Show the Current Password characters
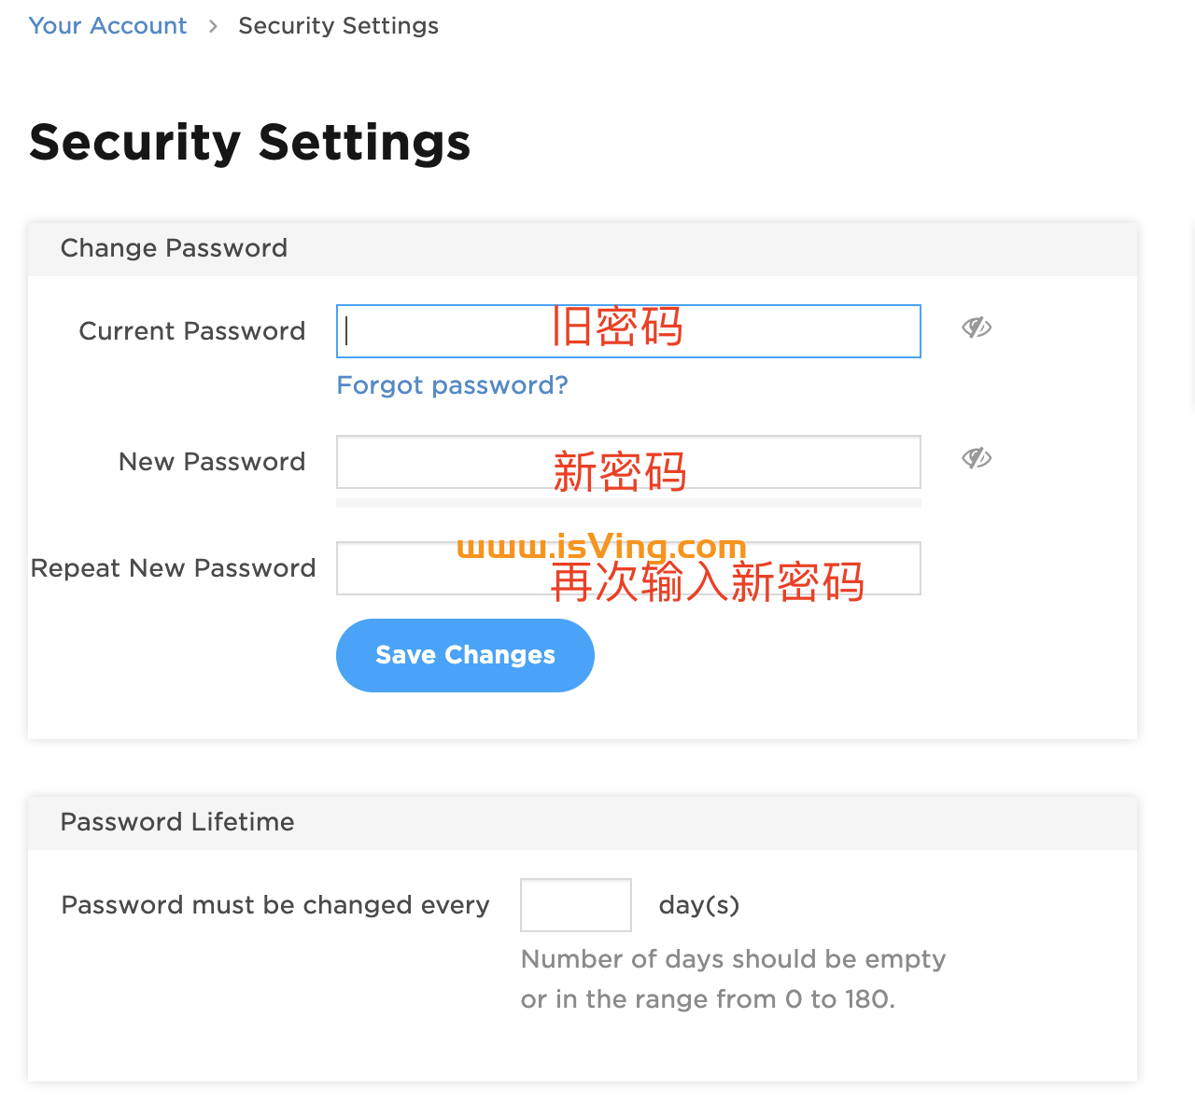 [x=977, y=328]
